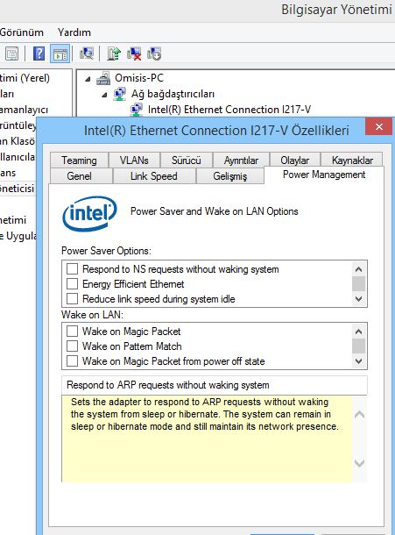Viewport: 395px width, 535px height.
Task: Click the Wake on LAN scrollbar thumb
Action: 358,346
